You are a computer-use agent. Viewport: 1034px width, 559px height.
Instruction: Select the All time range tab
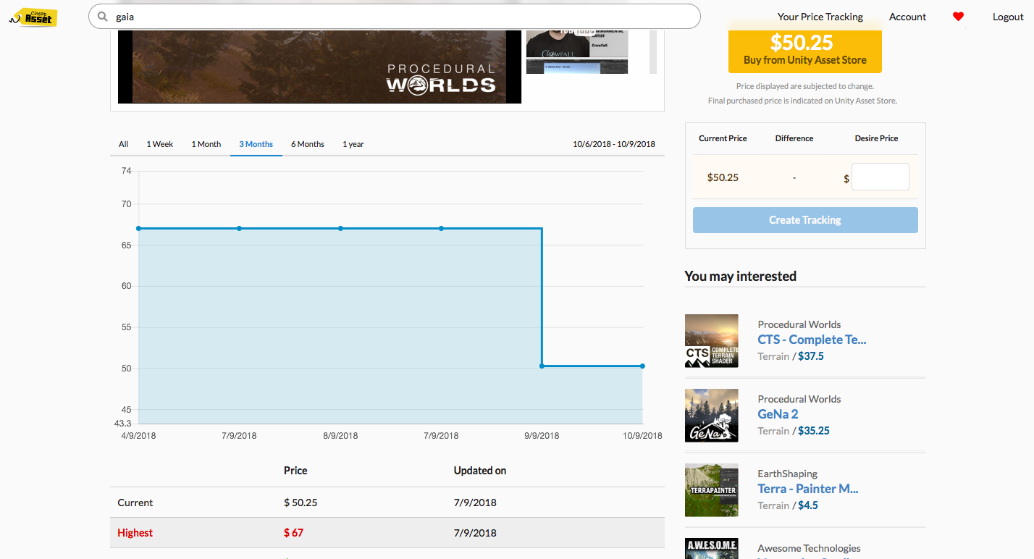click(124, 144)
